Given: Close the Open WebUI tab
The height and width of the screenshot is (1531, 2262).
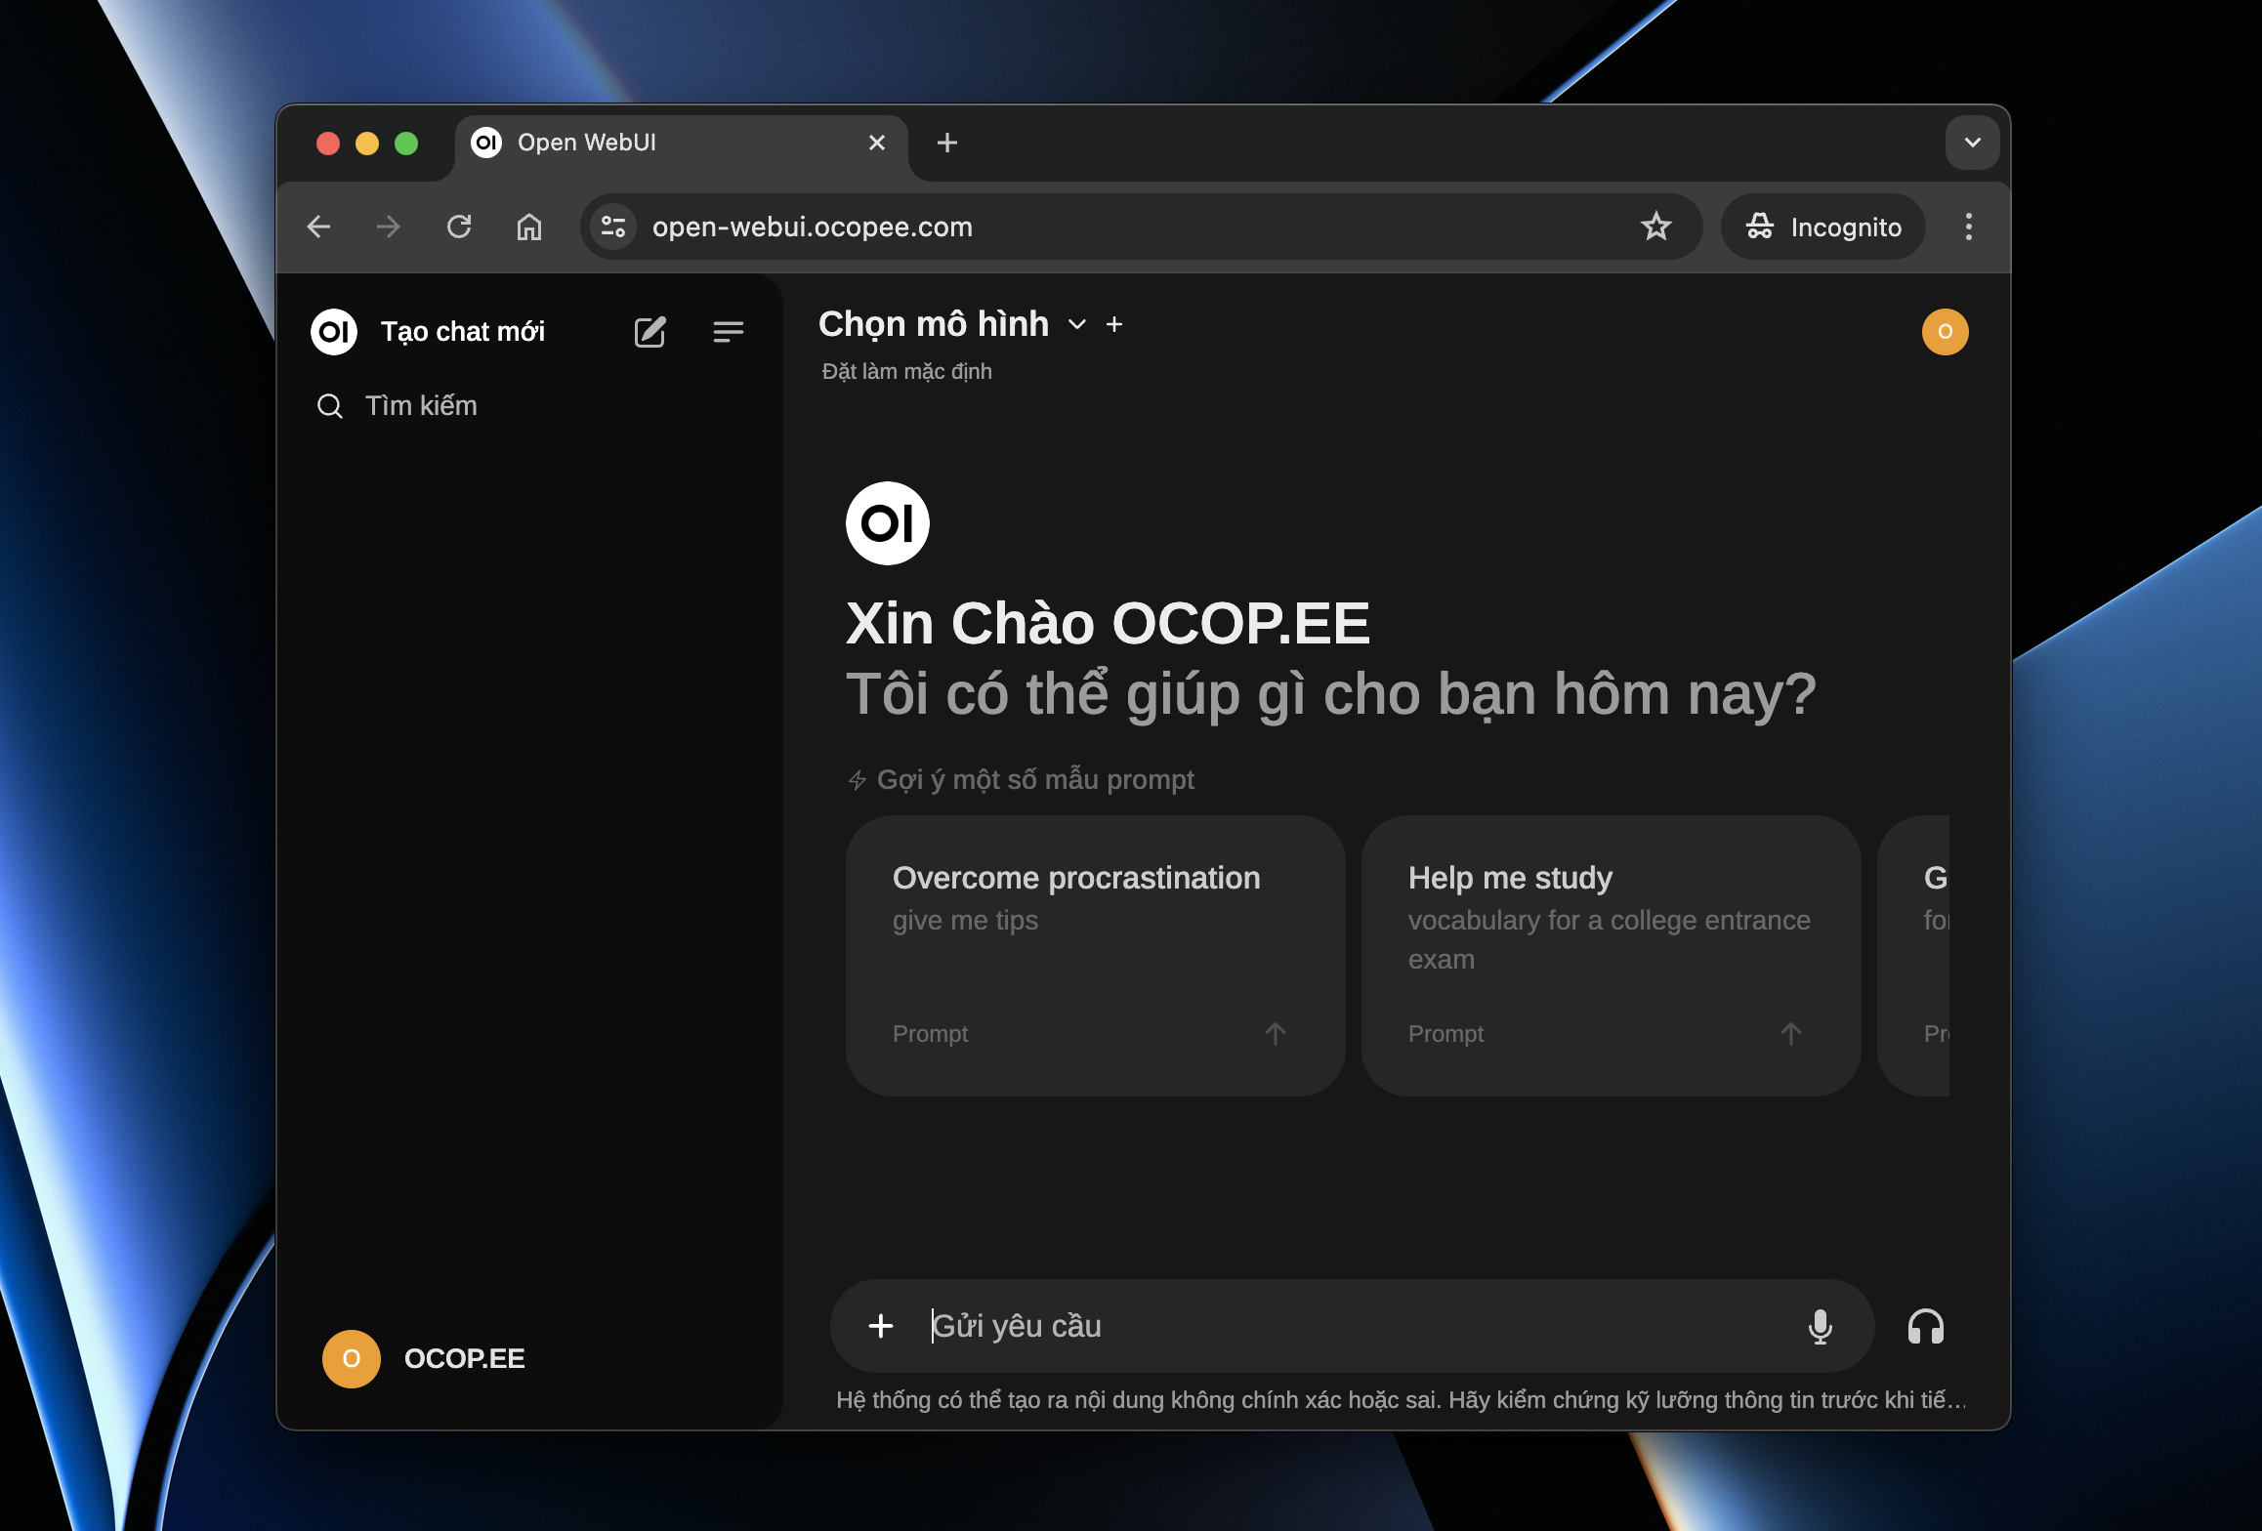Looking at the screenshot, I should pyautogui.click(x=877, y=143).
